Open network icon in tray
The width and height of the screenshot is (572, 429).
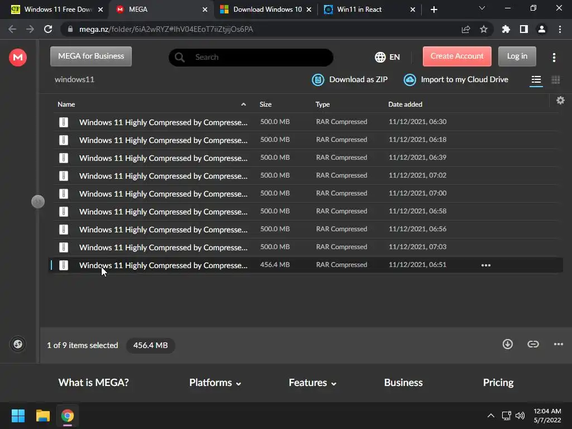pyautogui.click(x=506, y=416)
